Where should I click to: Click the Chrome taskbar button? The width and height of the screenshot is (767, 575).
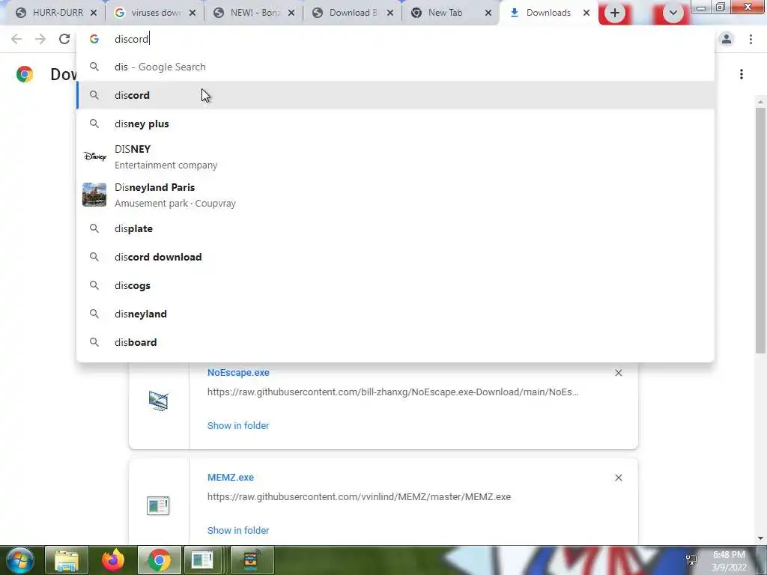pos(159,560)
